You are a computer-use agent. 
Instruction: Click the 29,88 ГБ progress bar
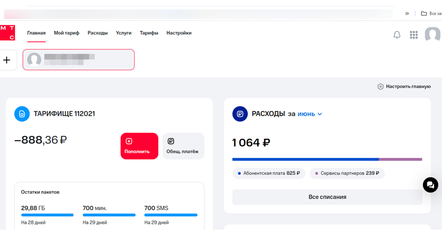[47, 215]
